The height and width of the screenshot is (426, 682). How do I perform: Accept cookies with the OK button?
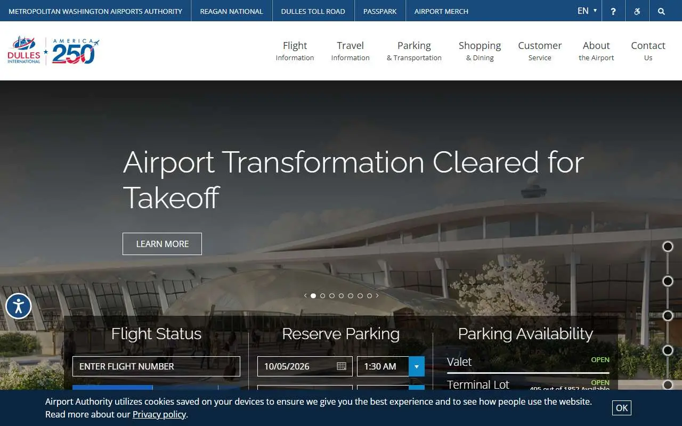click(x=622, y=408)
